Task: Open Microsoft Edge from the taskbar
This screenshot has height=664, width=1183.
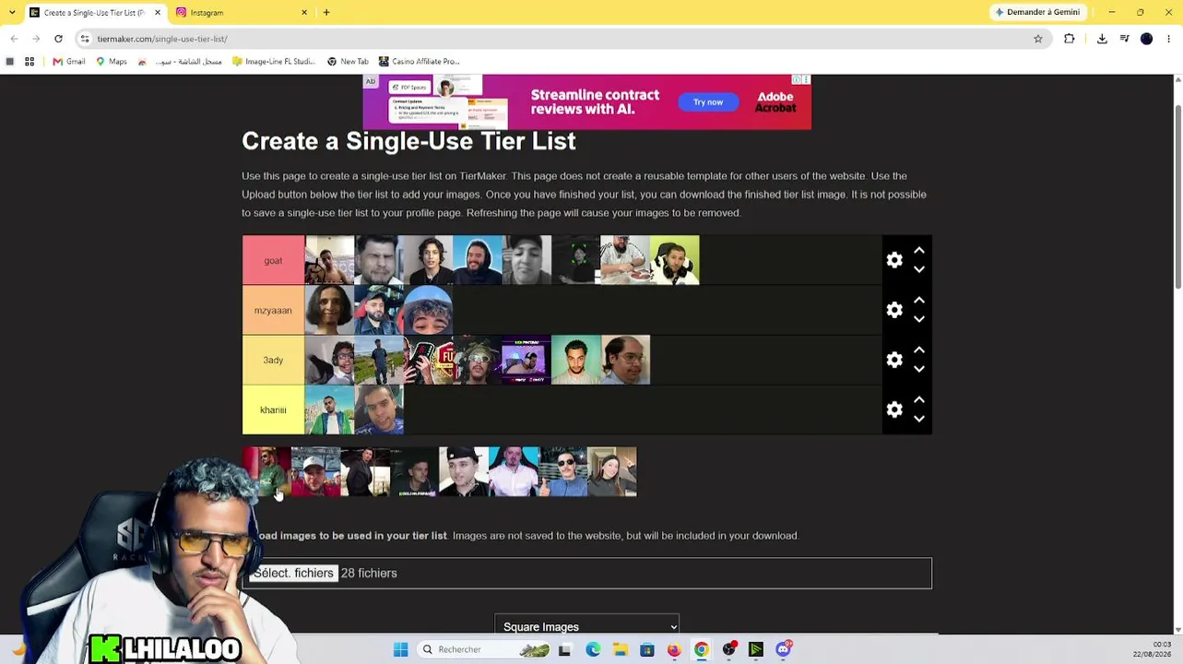Action: [593, 649]
